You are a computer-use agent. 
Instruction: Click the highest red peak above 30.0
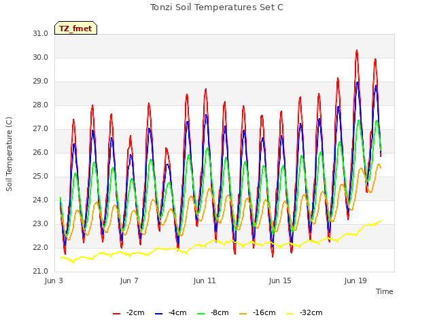click(x=357, y=51)
